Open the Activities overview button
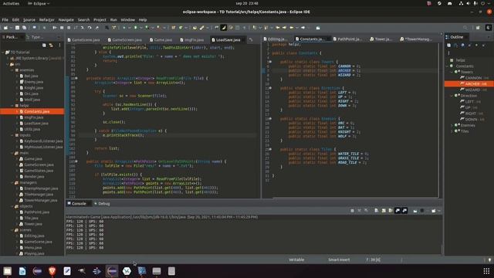 [11, 3]
